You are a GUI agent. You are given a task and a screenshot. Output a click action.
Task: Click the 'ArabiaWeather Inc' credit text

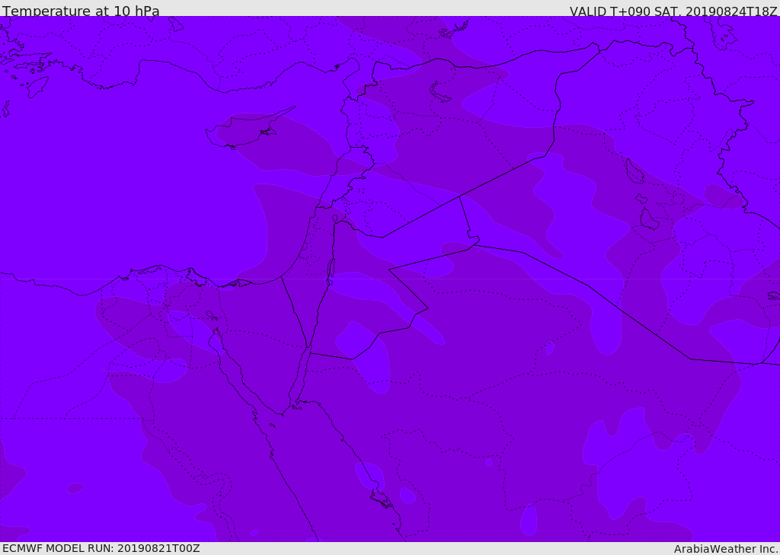726,549
